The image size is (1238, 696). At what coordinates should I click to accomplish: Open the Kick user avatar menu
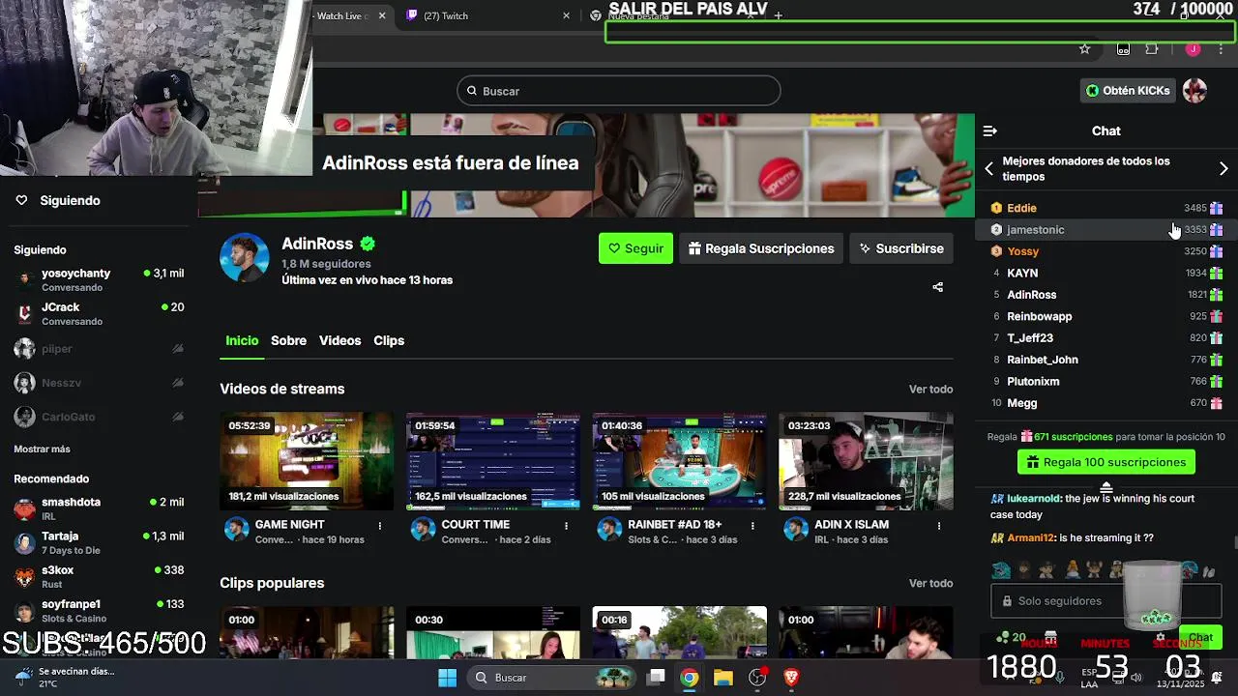pyautogui.click(x=1195, y=91)
